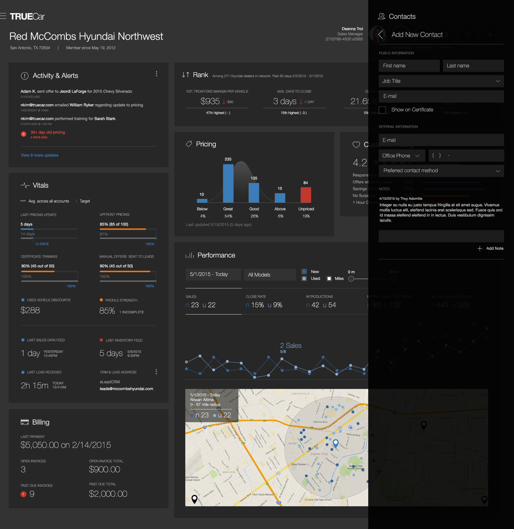
Task: Click the View 9 more updates link
Action: click(39, 155)
